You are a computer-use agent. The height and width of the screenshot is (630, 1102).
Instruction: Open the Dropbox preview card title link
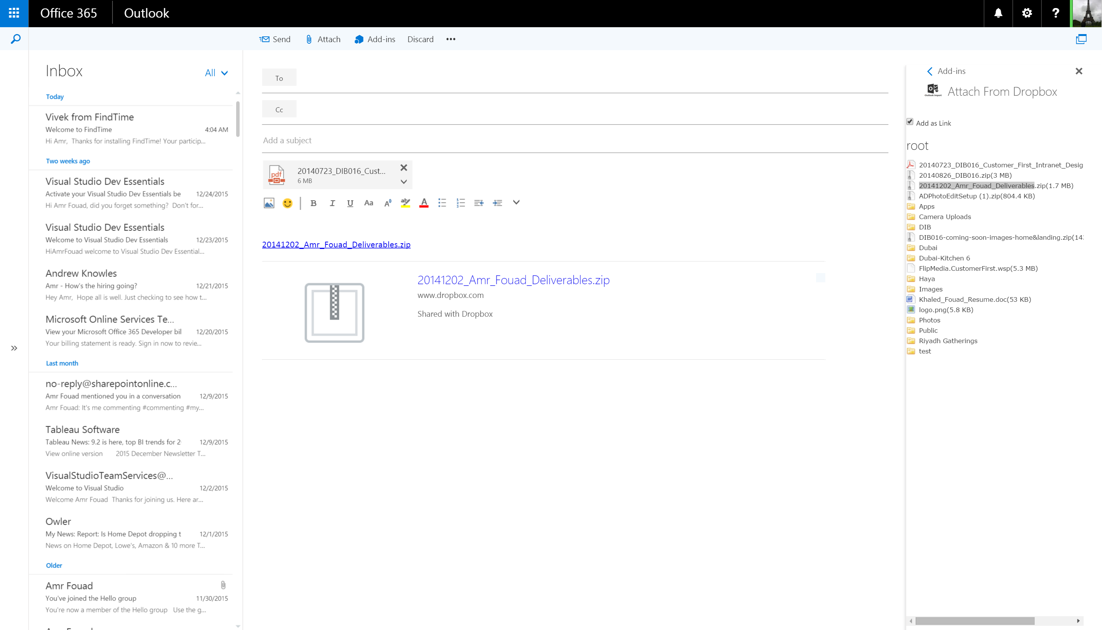(514, 280)
